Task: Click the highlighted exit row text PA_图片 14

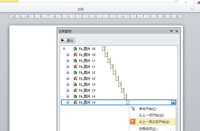Action: pyautogui.click(x=87, y=102)
